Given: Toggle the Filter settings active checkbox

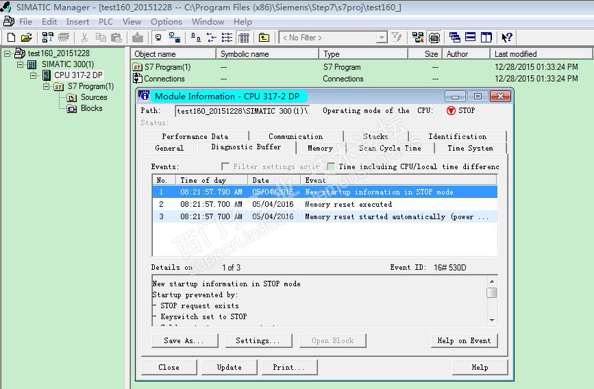Looking at the screenshot, I should 225,166.
